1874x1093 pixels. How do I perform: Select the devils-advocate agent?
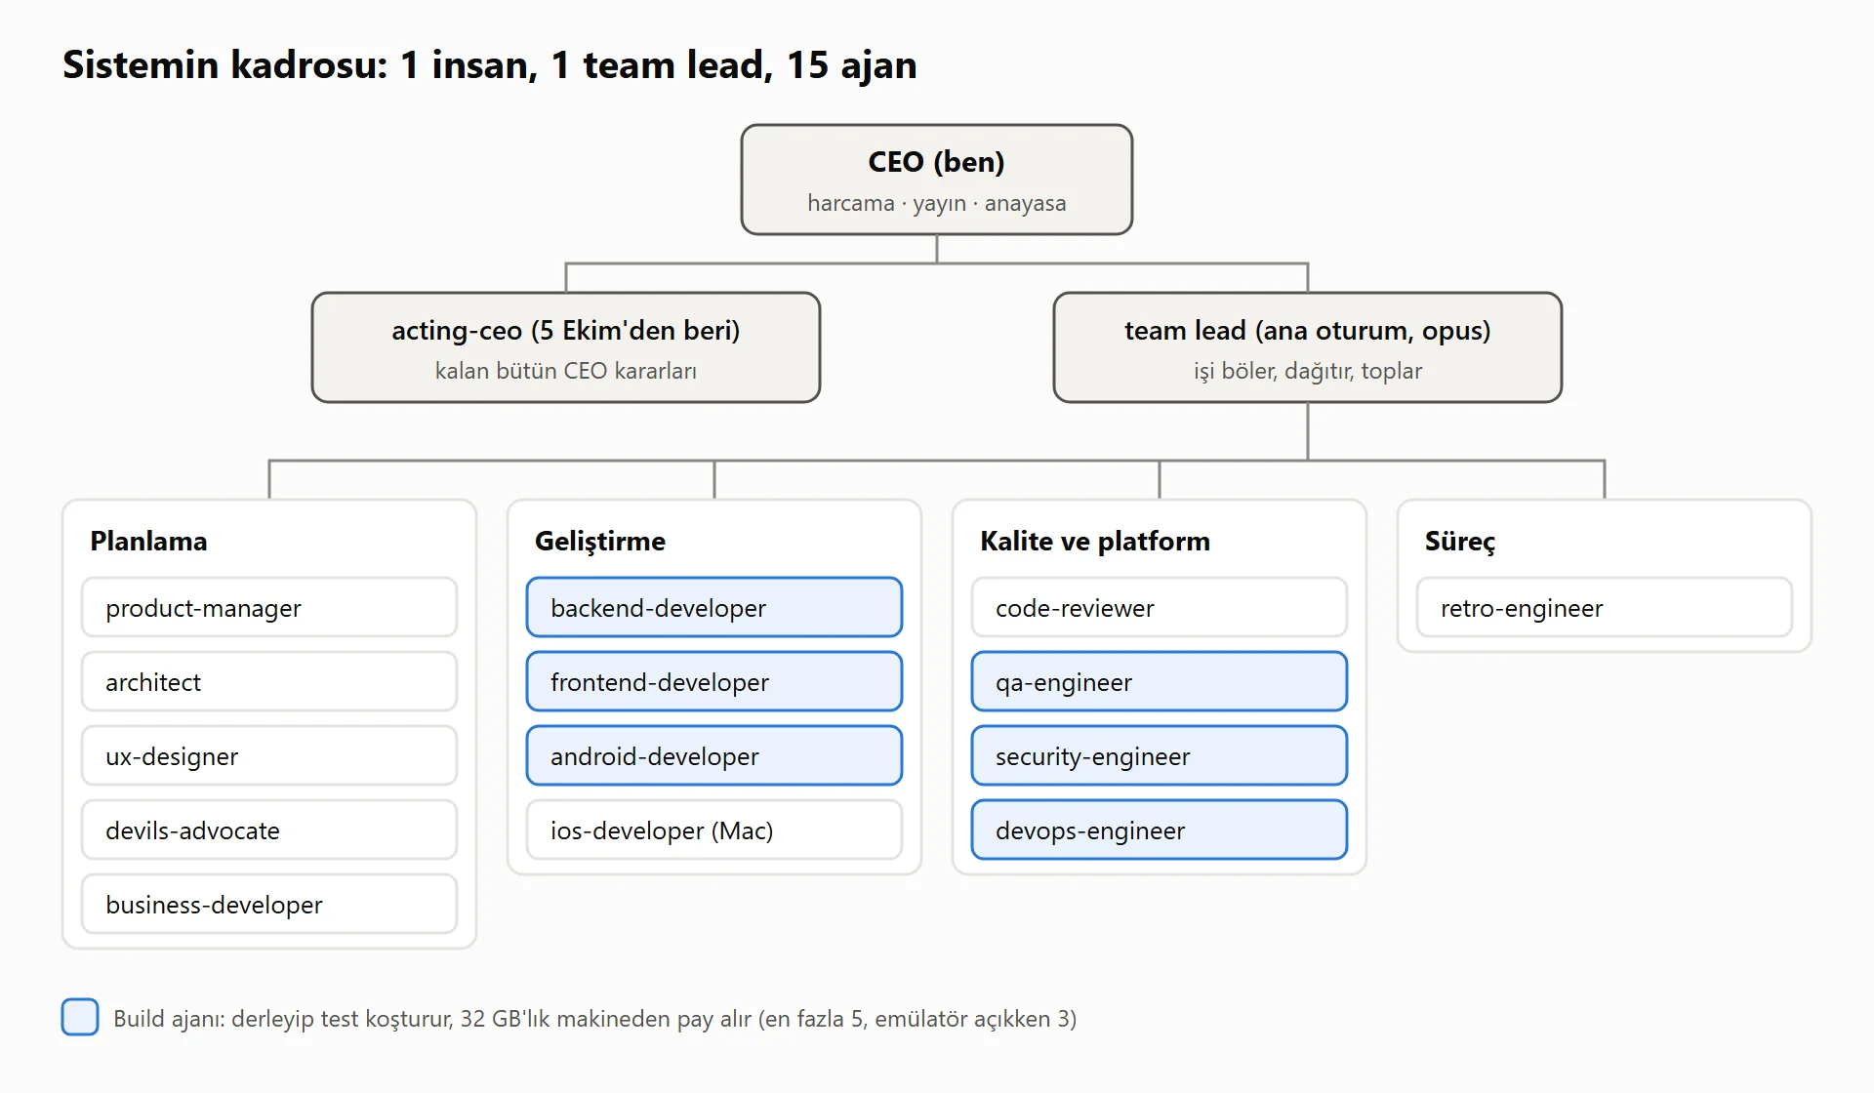269,830
